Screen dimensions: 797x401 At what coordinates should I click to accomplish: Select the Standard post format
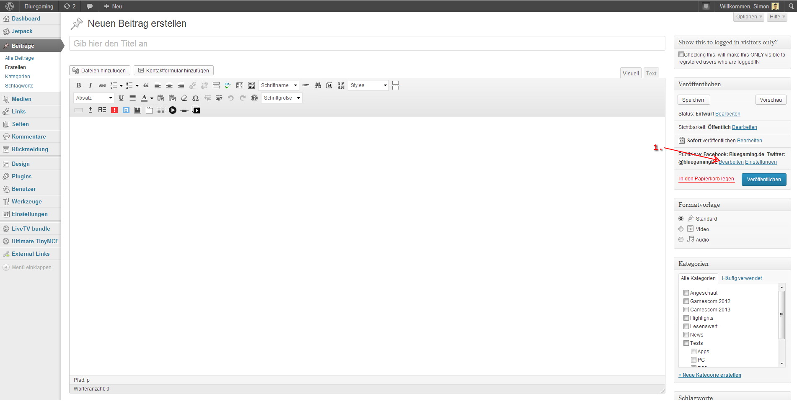coord(681,218)
